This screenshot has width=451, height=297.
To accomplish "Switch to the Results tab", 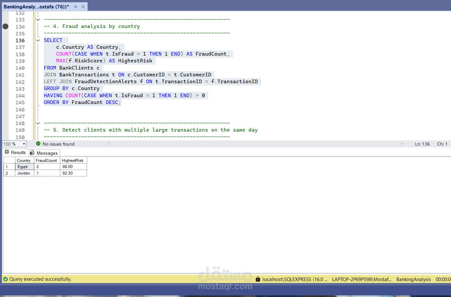I will pyautogui.click(x=15, y=152).
